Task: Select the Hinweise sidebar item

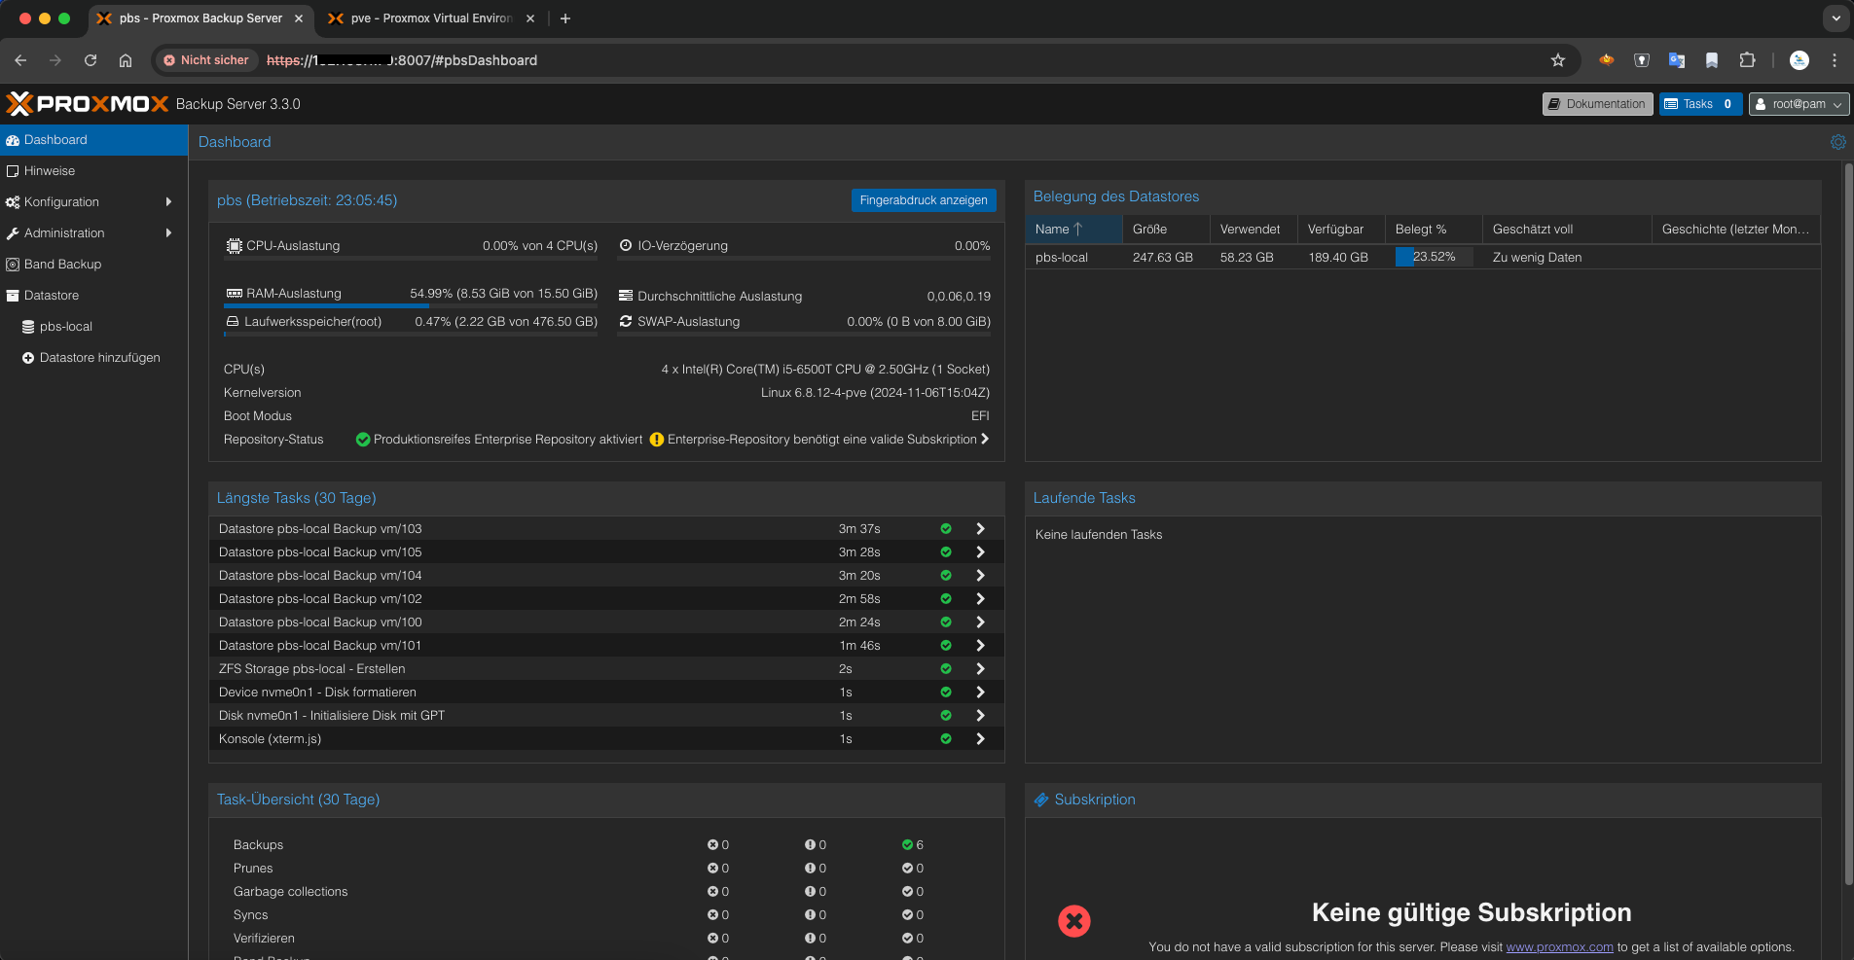Action: click(49, 170)
